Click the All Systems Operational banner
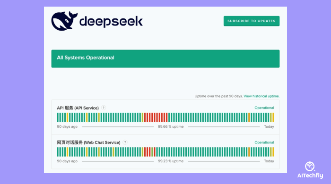This screenshot has width=331, height=184. tap(165, 59)
